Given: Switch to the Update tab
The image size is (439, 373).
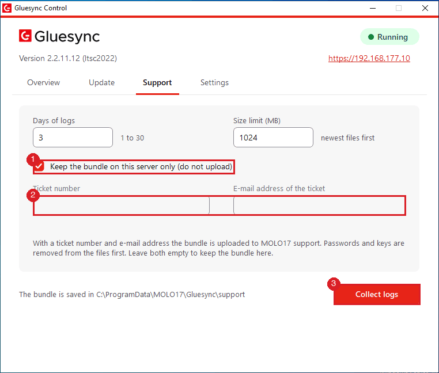Looking at the screenshot, I should point(101,82).
